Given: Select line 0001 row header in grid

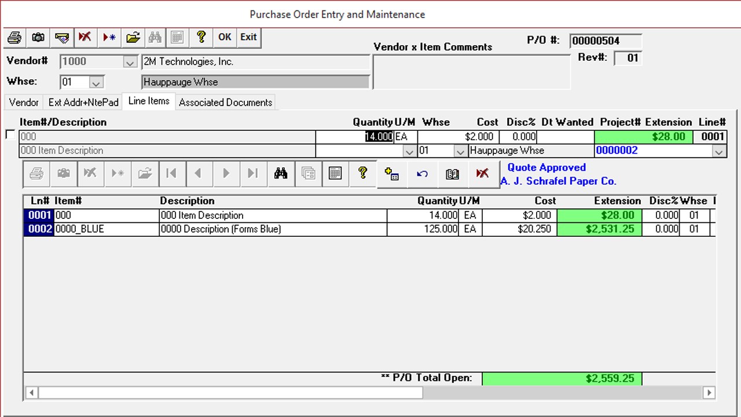Looking at the screenshot, I should tap(39, 215).
